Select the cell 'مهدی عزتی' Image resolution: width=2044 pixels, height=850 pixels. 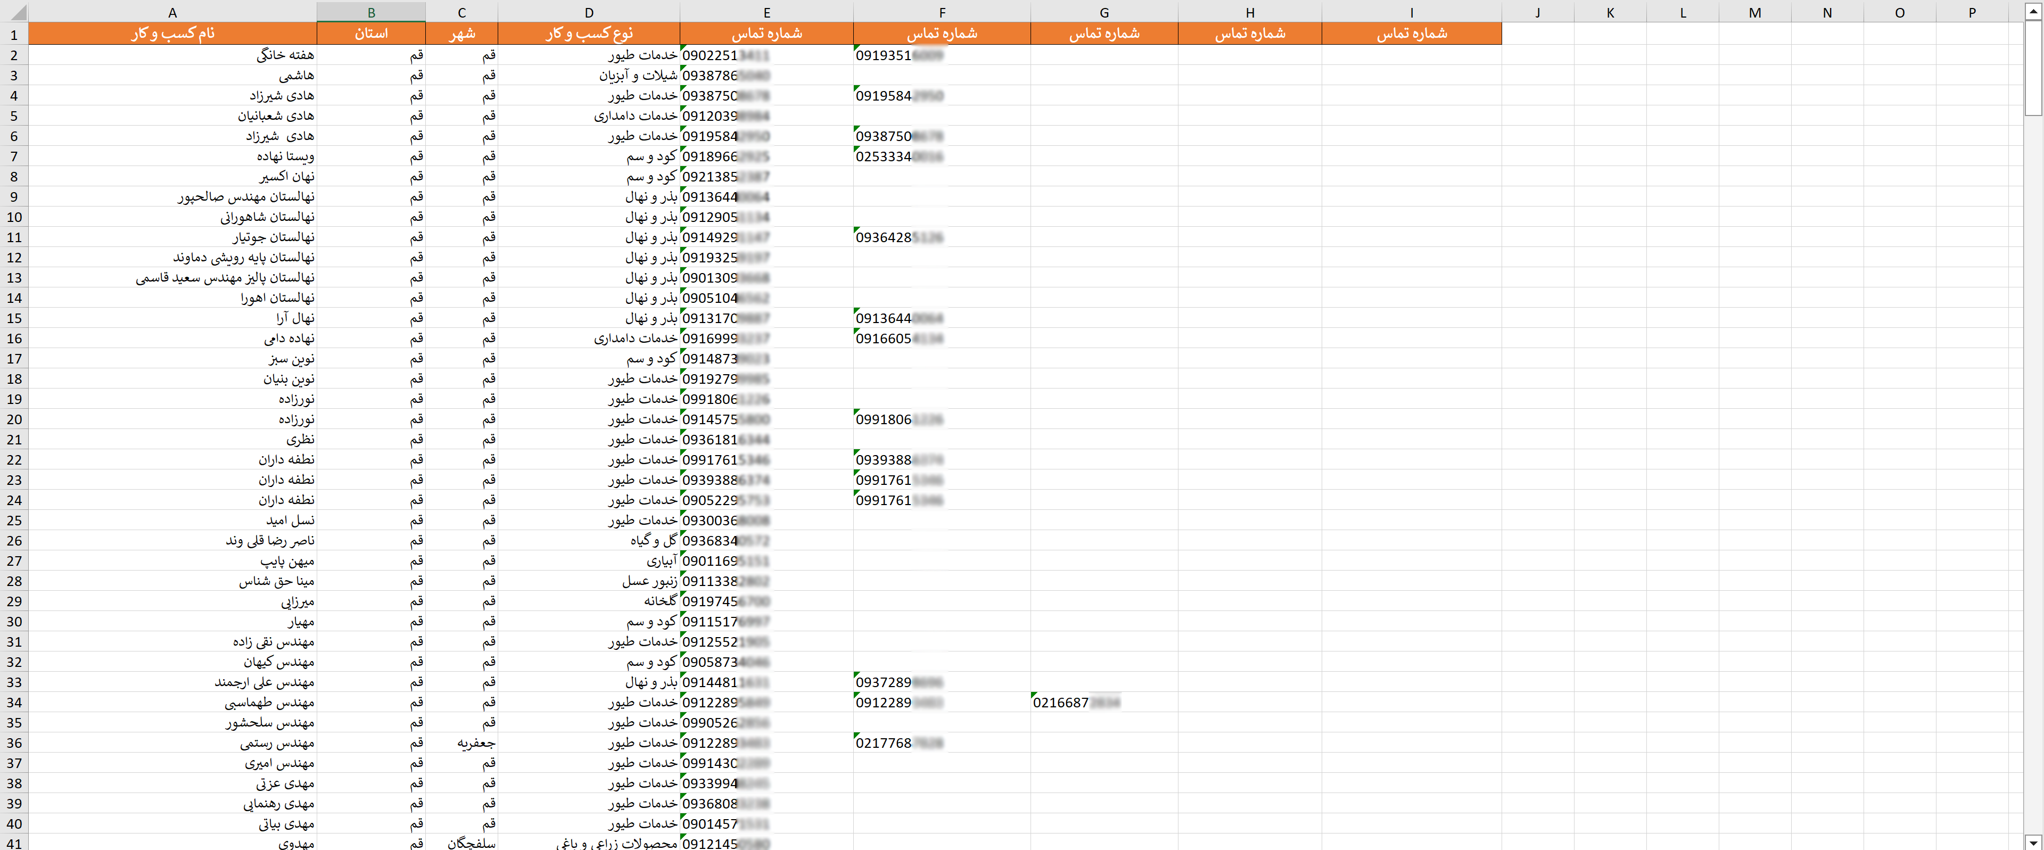[x=172, y=783]
